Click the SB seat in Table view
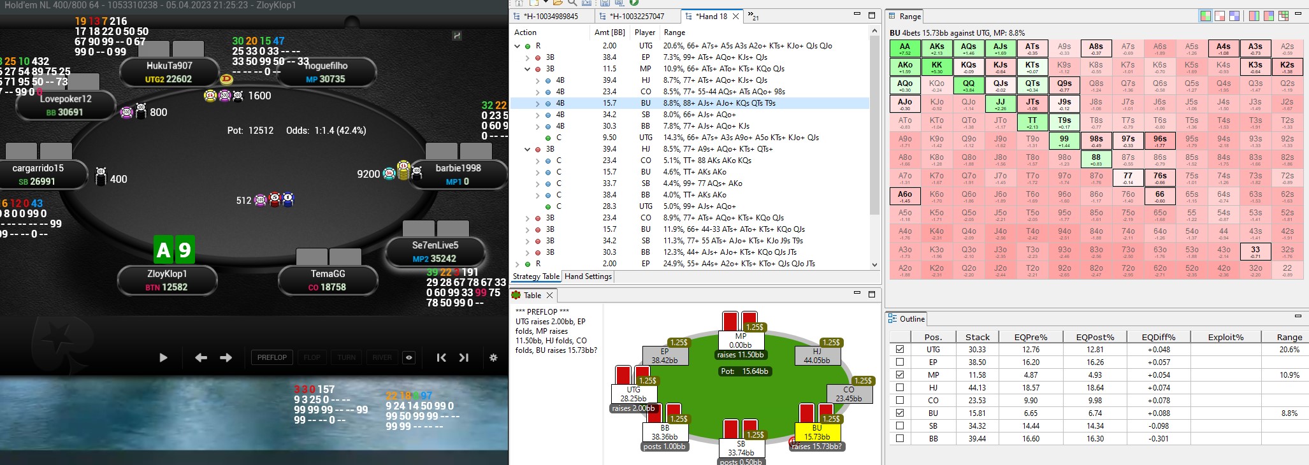 point(741,448)
